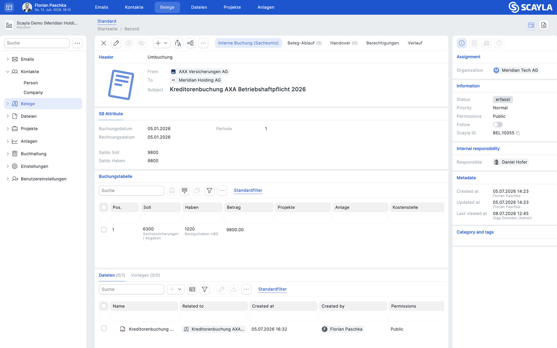Switch to the Beleg-Ablaufs tab

305,43
